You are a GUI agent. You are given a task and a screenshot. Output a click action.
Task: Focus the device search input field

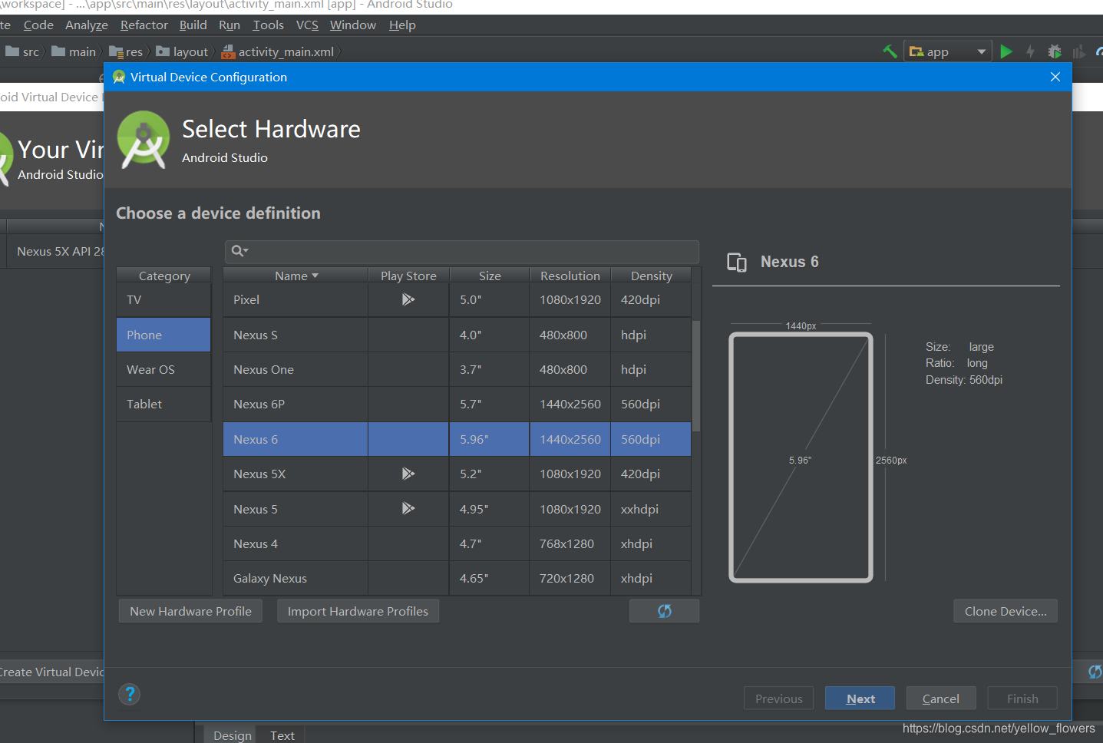(462, 251)
